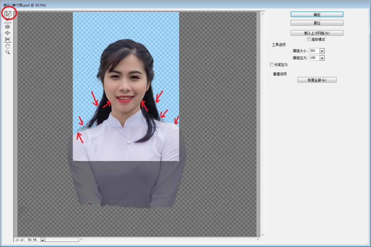Toggle the 光笔压力 checkbox
This screenshot has width=371, height=247.
272,64
